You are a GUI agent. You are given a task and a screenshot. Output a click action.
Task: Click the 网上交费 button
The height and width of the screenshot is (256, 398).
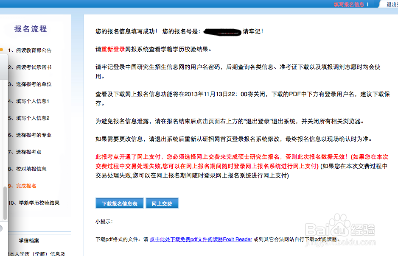pyautogui.click(x=162, y=203)
